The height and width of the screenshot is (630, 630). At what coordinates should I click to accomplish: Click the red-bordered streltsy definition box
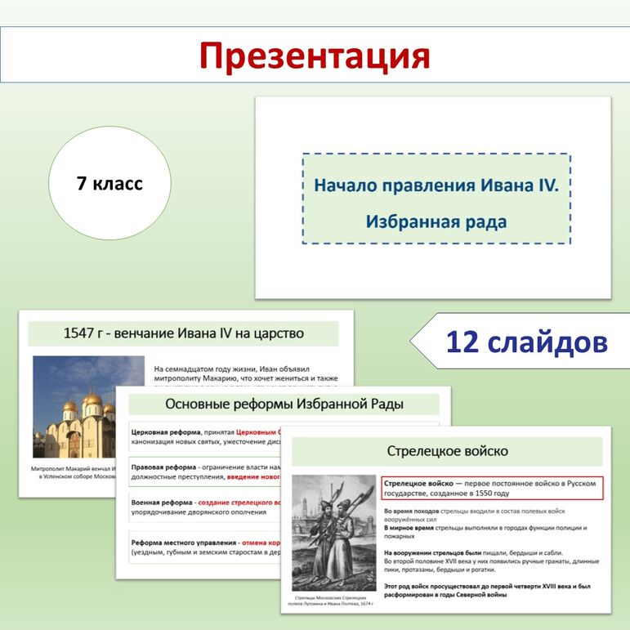click(490, 489)
